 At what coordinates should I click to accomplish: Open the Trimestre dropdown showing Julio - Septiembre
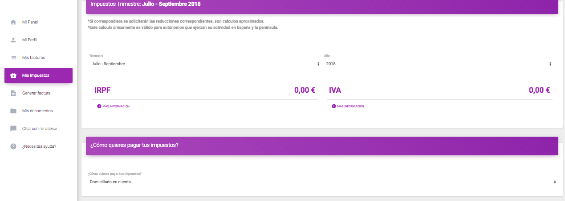[x=204, y=64]
